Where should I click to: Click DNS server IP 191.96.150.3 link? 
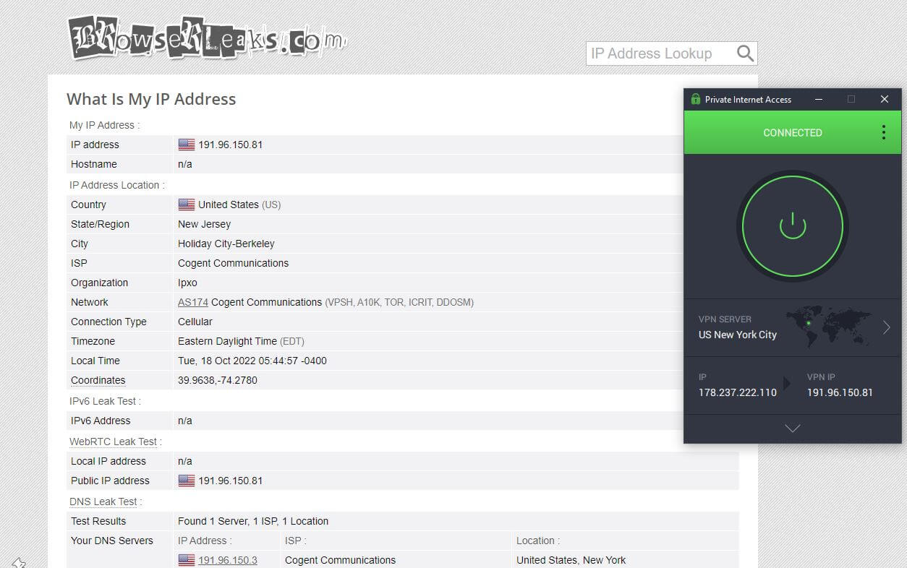click(228, 560)
